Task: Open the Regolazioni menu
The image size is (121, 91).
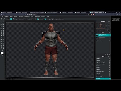Action: click(x=27, y=17)
